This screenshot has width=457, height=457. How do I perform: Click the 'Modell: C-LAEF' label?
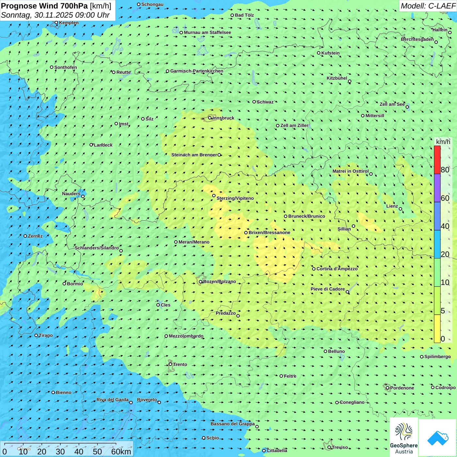click(x=428, y=6)
